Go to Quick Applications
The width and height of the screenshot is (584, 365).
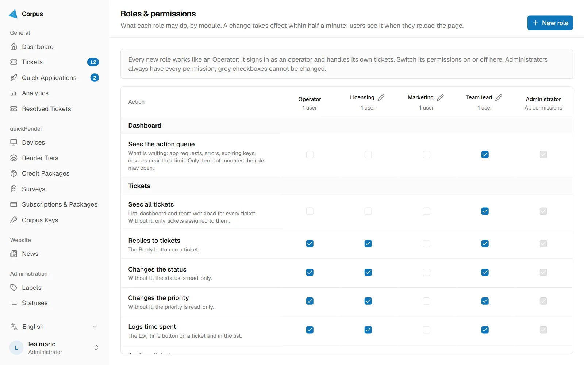(x=54, y=78)
